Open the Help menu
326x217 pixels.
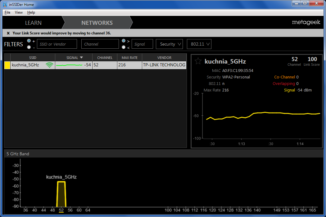[x=31, y=12]
